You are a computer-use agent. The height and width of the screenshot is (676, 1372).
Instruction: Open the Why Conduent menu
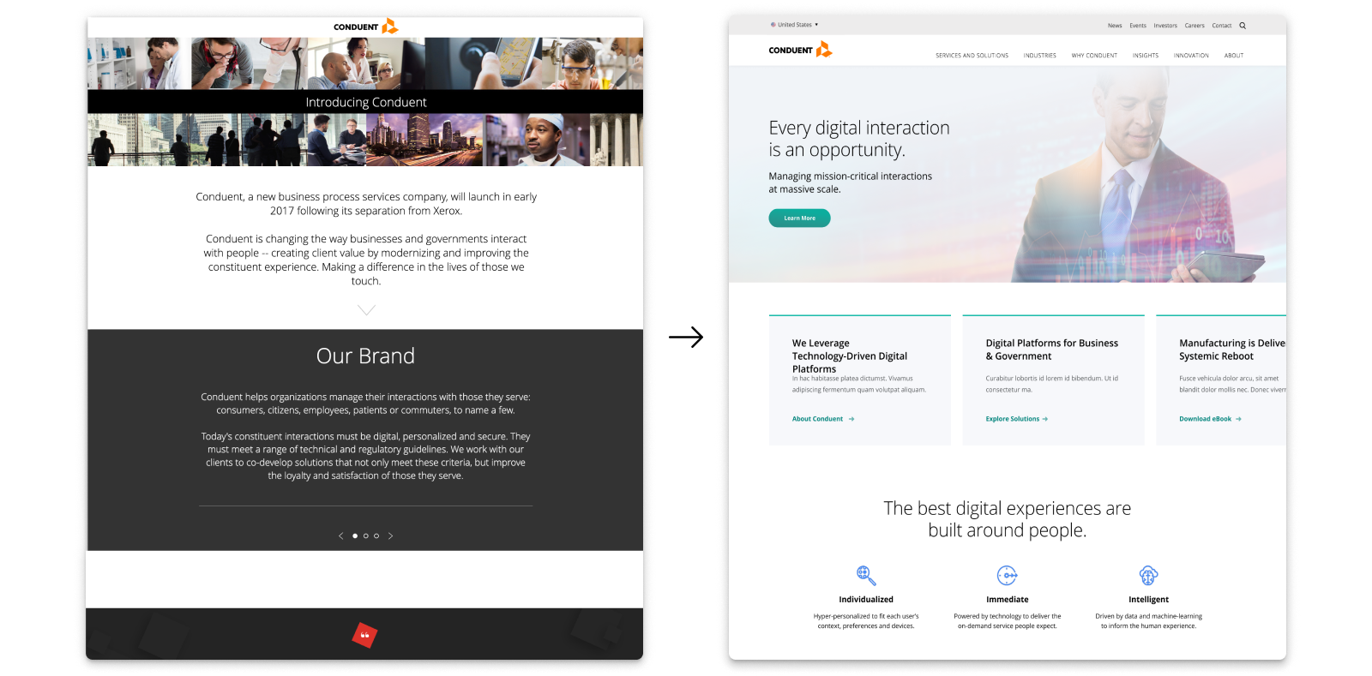coord(1094,56)
